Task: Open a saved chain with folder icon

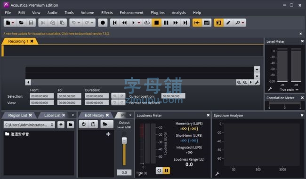Action: 105,124
